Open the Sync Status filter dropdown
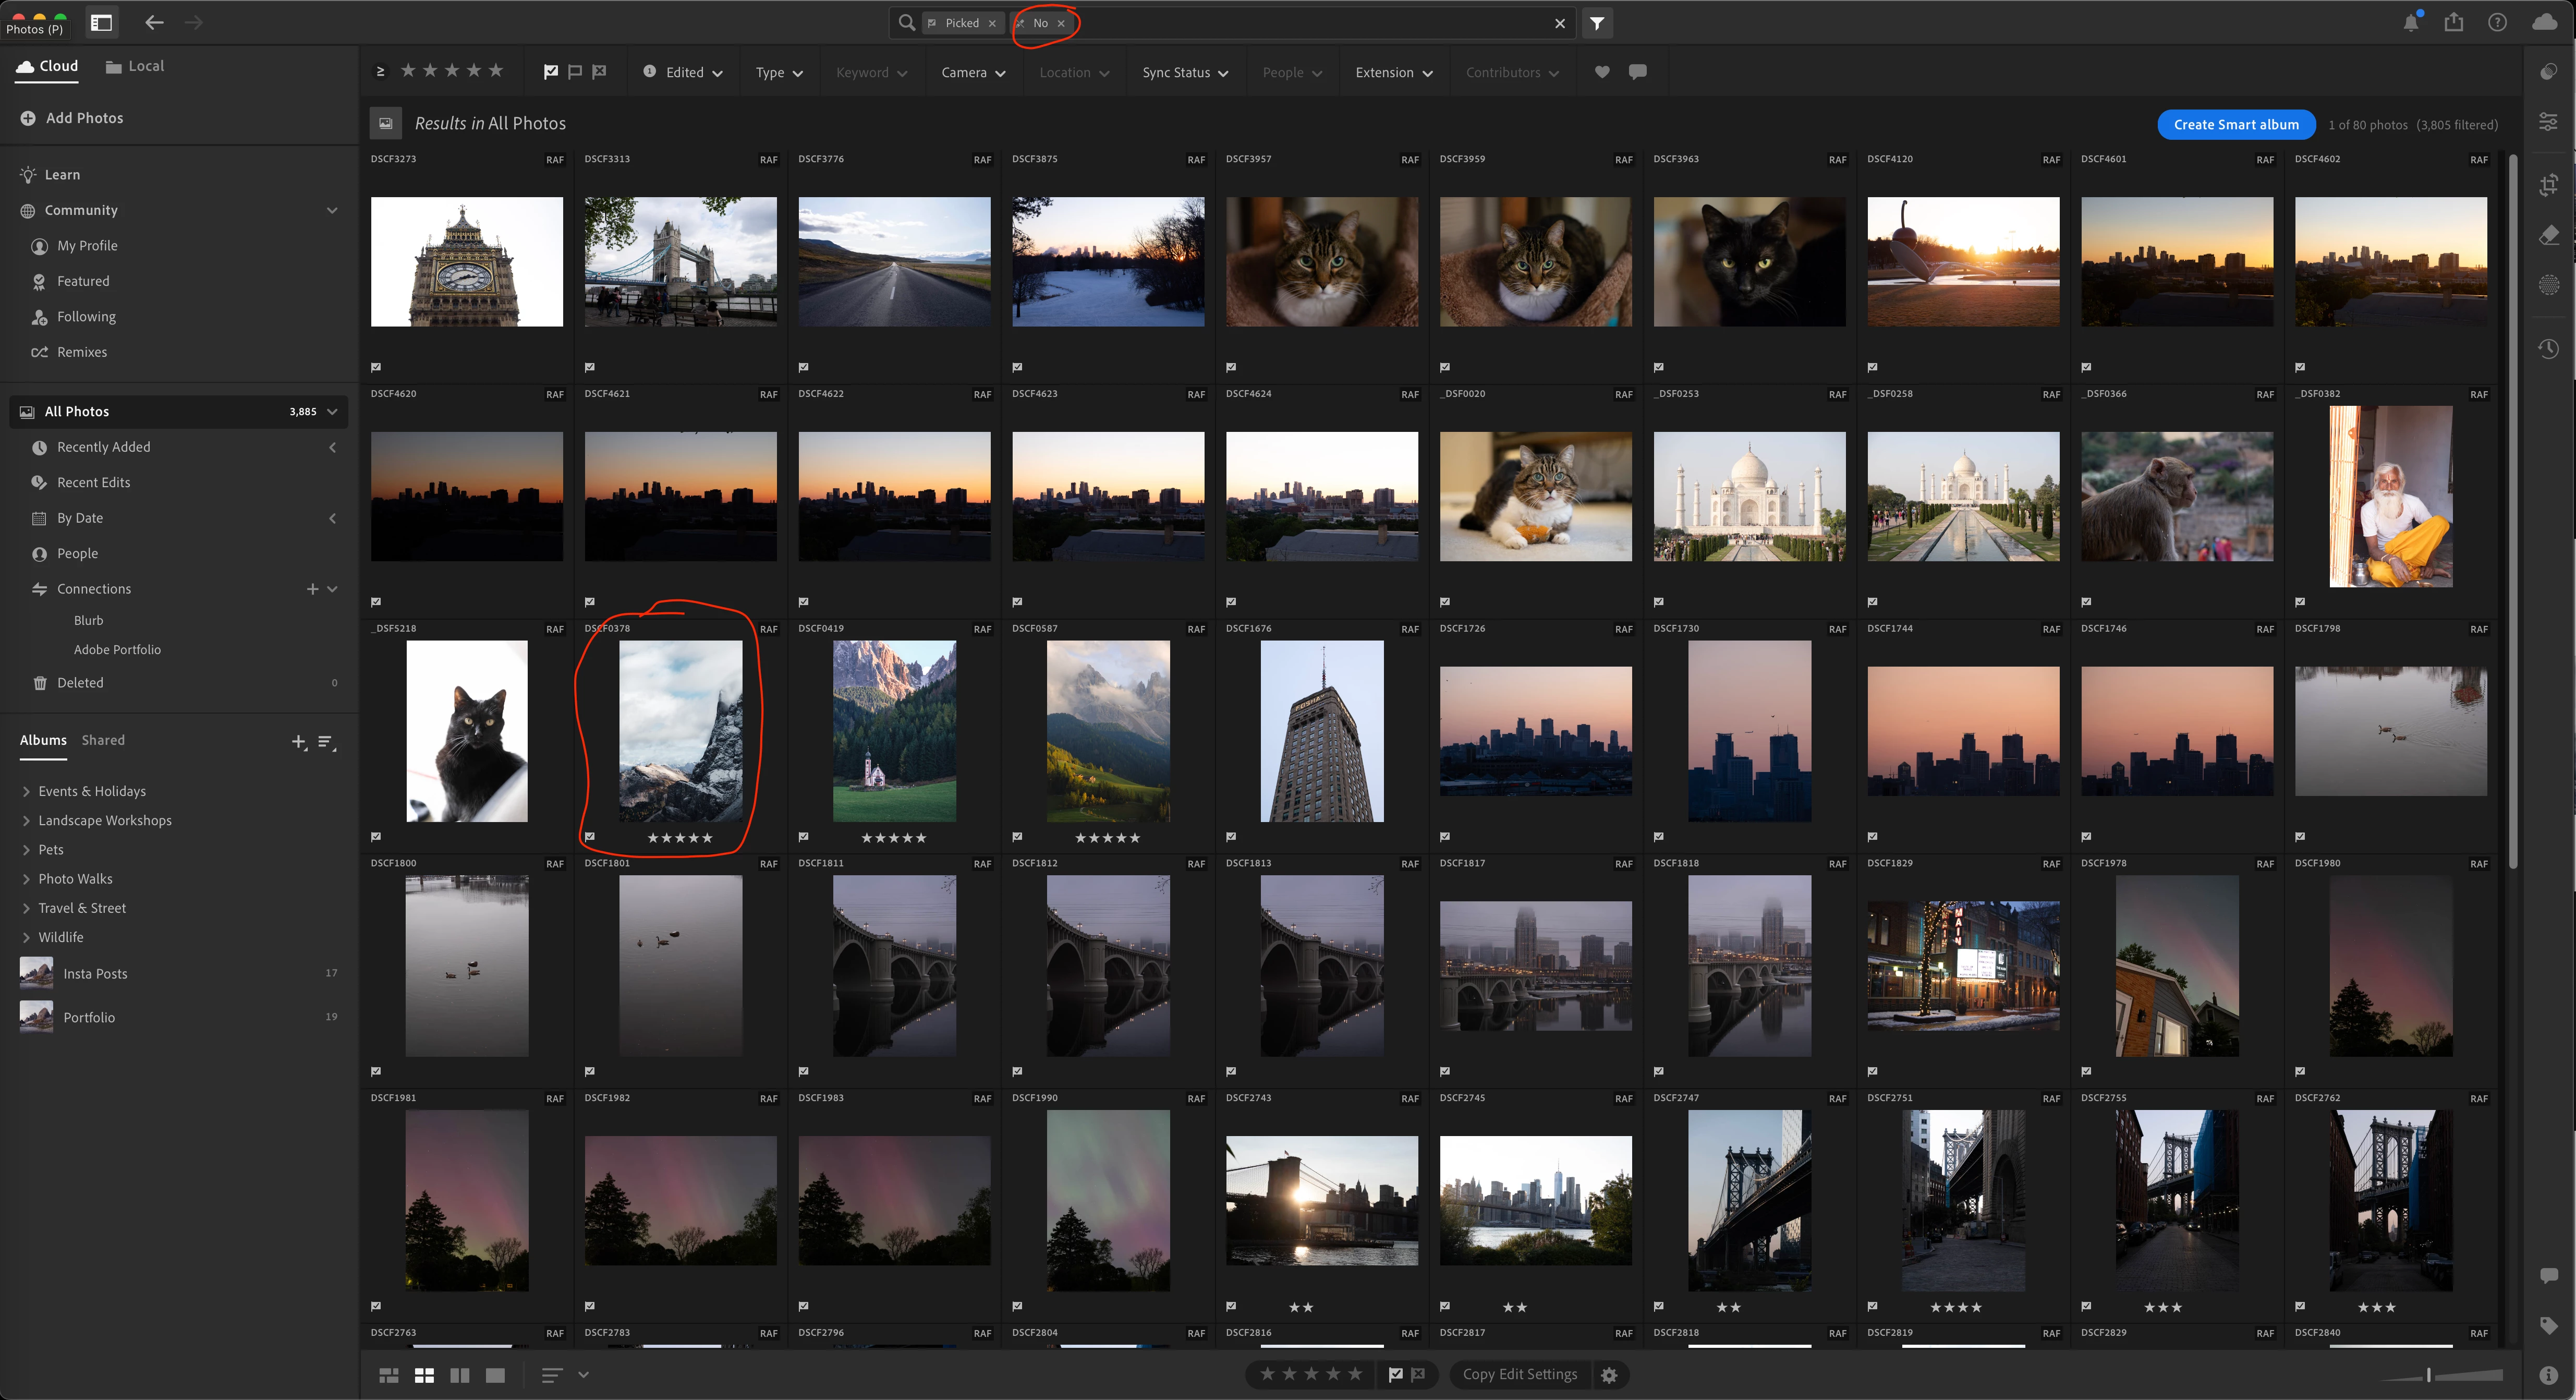This screenshot has width=2576, height=1400. point(1184,72)
